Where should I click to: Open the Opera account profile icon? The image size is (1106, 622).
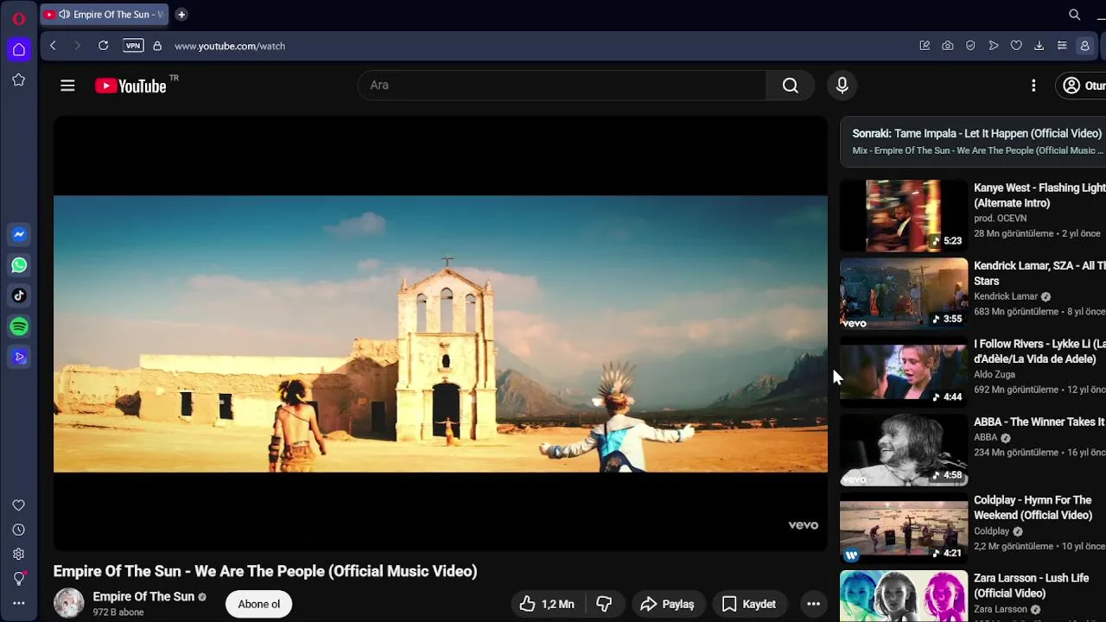[1084, 46]
